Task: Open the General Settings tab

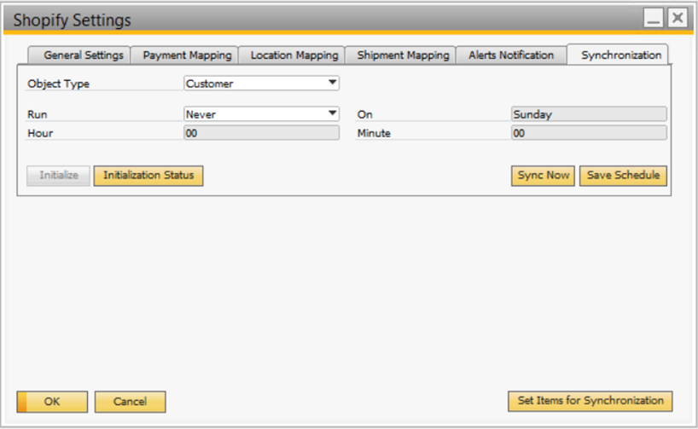Action: [84, 55]
